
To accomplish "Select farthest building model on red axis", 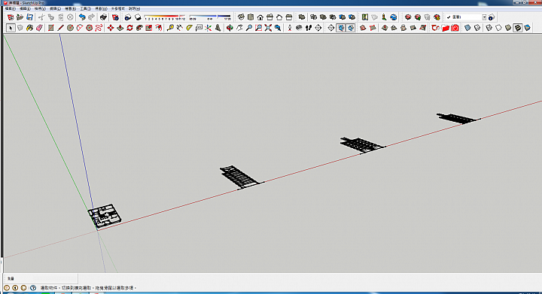I will point(458,118).
